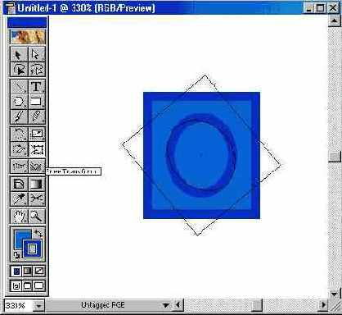Image resolution: width=342 pixels, height=315 pixels.
Task: Select the black arrow Selection tool
Action: [x=19, y=54]
